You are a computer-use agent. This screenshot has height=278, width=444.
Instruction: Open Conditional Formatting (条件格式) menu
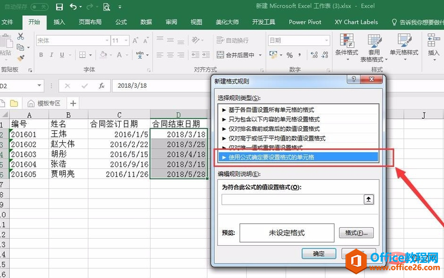click(x=347, y=47)
